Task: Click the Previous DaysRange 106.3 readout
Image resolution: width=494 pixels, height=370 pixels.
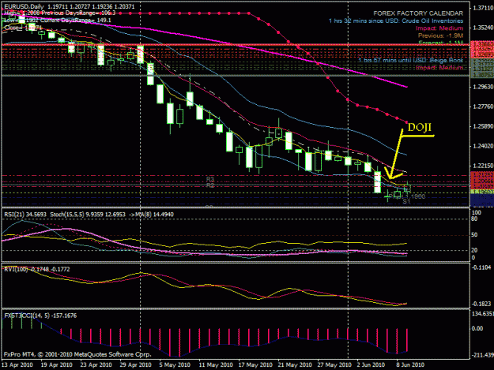Action: [78, 13]
